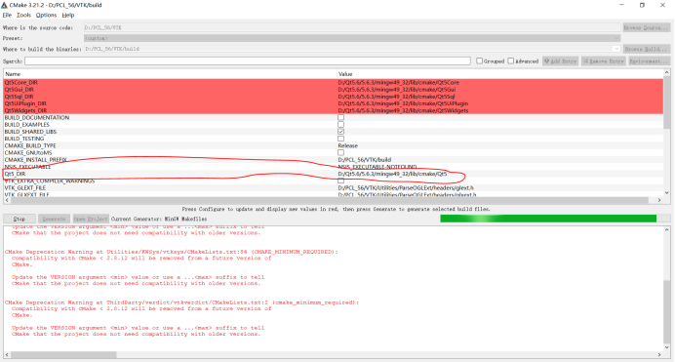
Task: Edit the Qt5Widgets_DIR path value
Action: pyautogui.click(x=403, y=110)
